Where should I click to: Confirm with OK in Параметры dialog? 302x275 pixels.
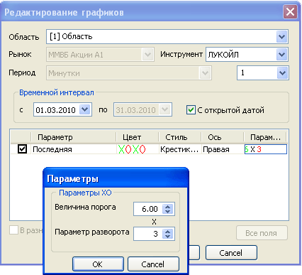pyautogui.click(x=98, y=264)
